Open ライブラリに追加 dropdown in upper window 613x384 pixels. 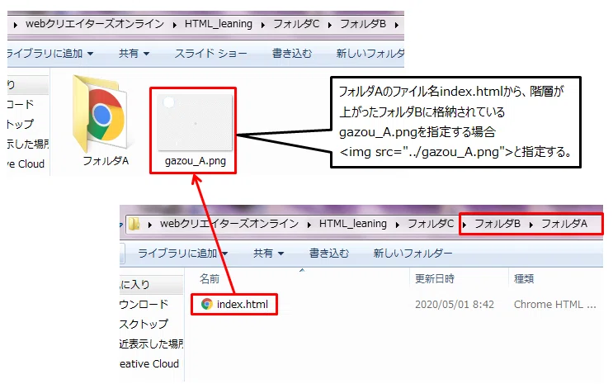pos(50,53)
